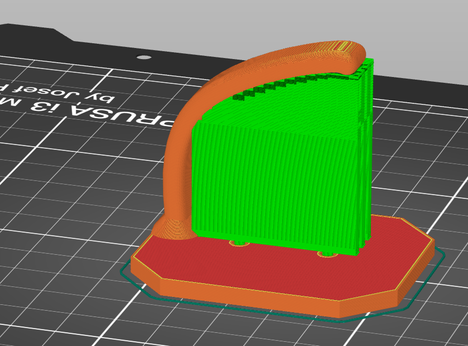468x346 pixels.
Task: Select the yellow-striped tip on top of arm
Action: [342, 46]
